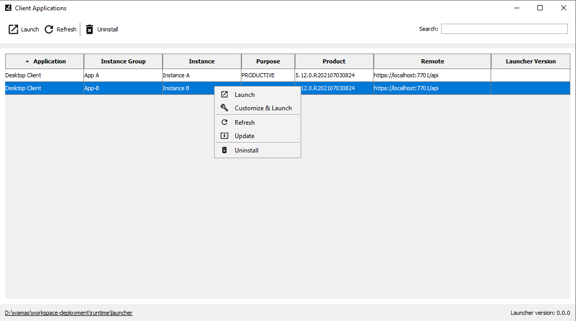Click the wrench icon beside Customize & Launch
The height and width of the screenshot is (321, 576).
coord(224,108)
